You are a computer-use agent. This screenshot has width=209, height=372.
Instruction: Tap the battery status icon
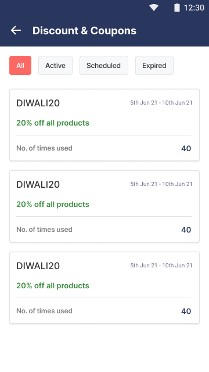click(176, 8)
